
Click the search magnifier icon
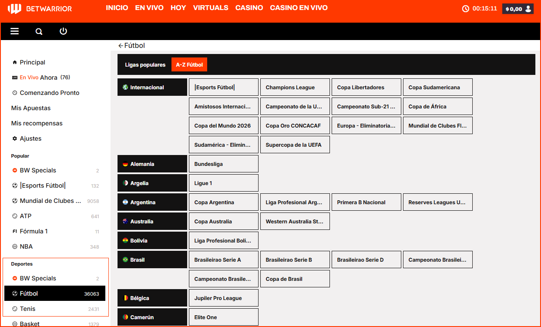click(39, 31)
